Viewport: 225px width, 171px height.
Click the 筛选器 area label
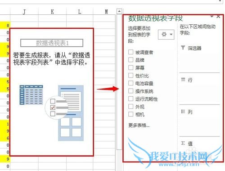tap(194, 48)
